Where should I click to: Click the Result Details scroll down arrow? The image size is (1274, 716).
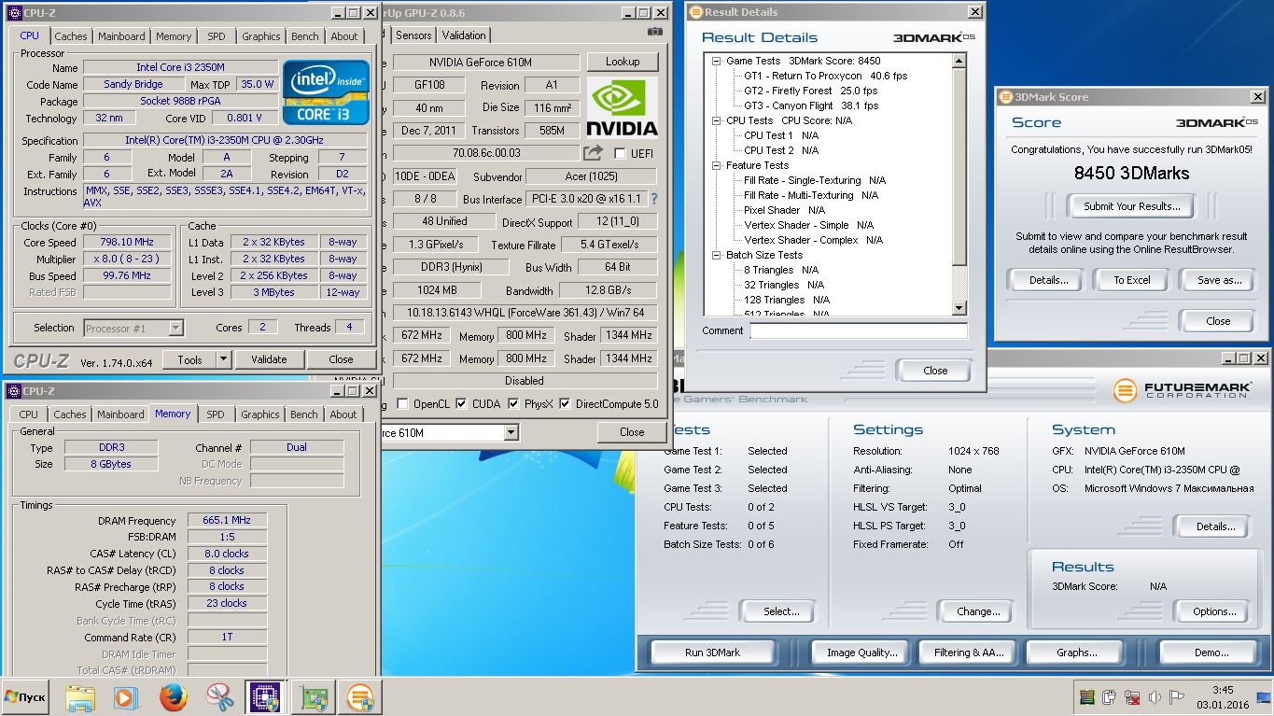[x=958, y=308]
